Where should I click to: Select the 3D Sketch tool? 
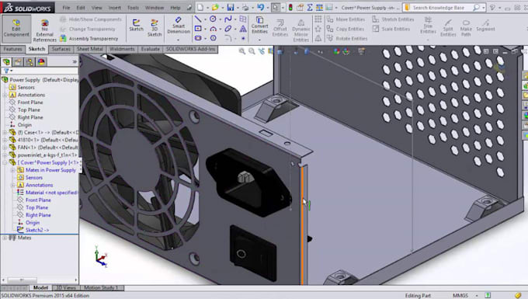pos(155,28)
